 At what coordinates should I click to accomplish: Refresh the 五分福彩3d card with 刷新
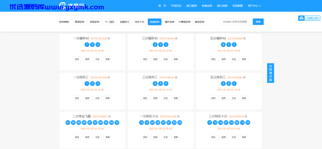click(244, 59)
